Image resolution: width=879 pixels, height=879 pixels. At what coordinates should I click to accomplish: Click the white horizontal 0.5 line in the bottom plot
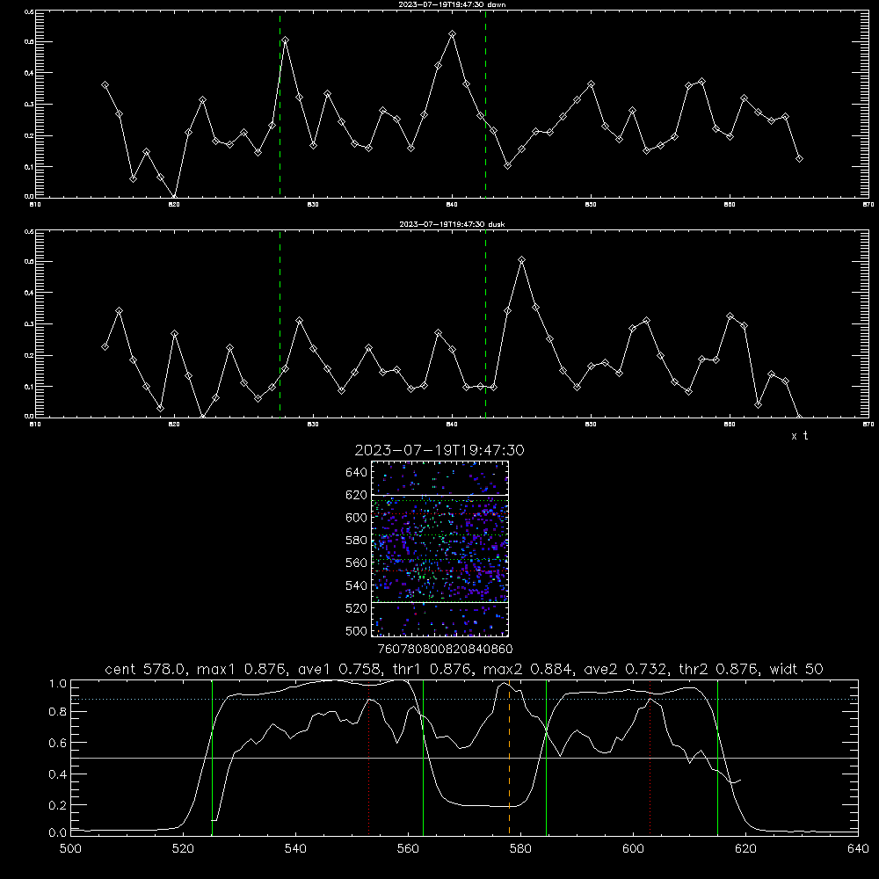pyautogui.click(x=464, y=758)
